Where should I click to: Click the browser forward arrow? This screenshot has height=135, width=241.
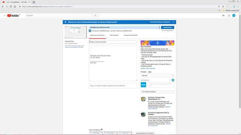(7, 7)
